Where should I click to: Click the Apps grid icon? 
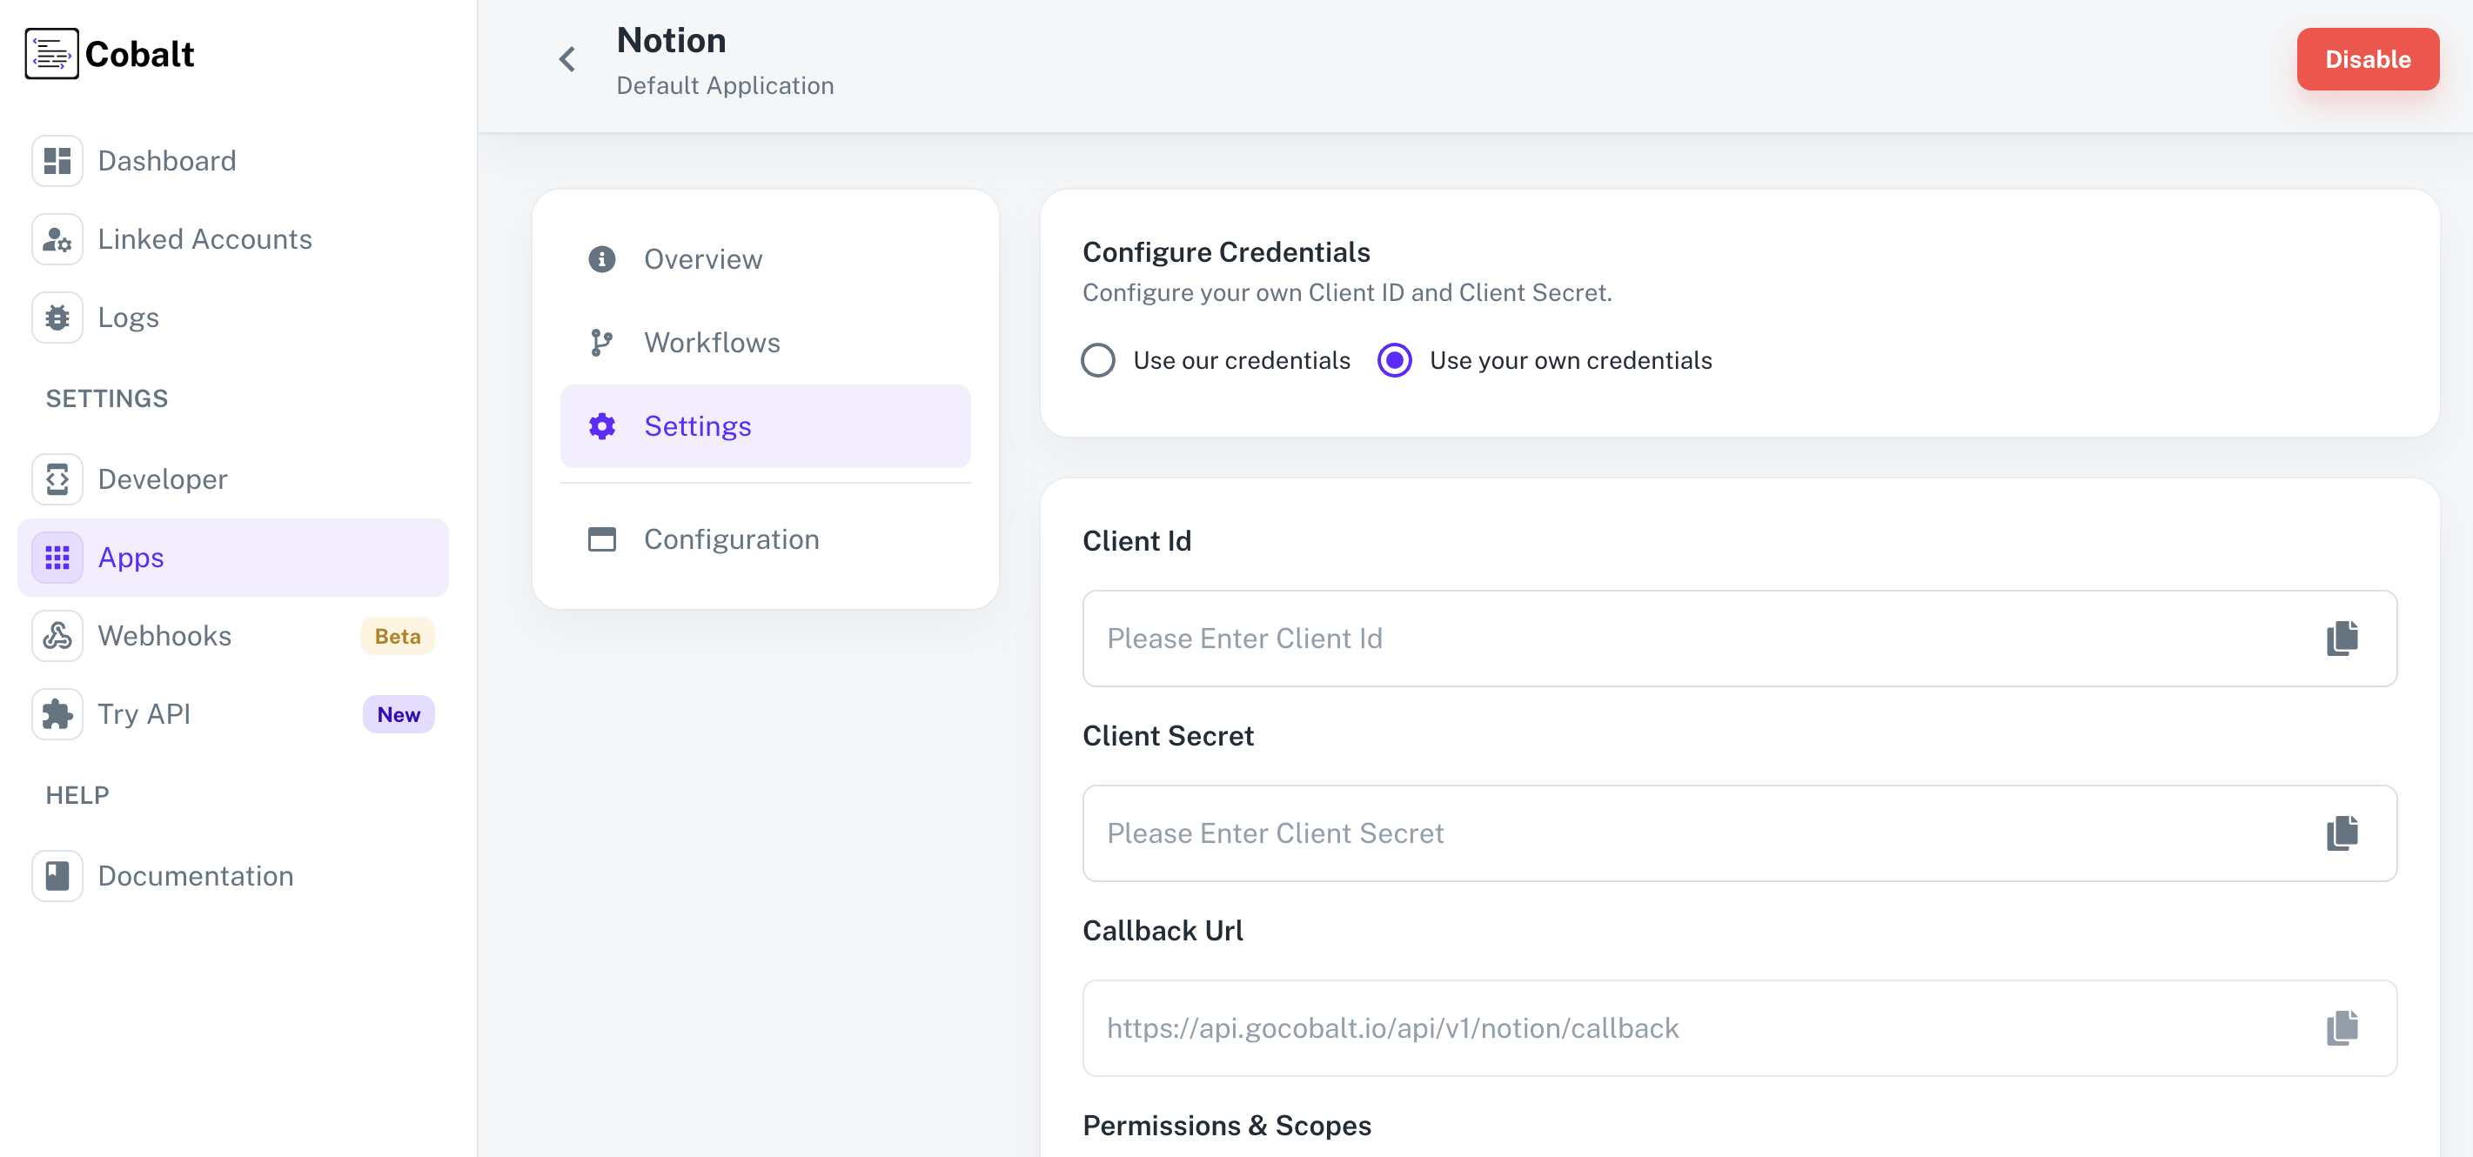[x=57, y=557]
